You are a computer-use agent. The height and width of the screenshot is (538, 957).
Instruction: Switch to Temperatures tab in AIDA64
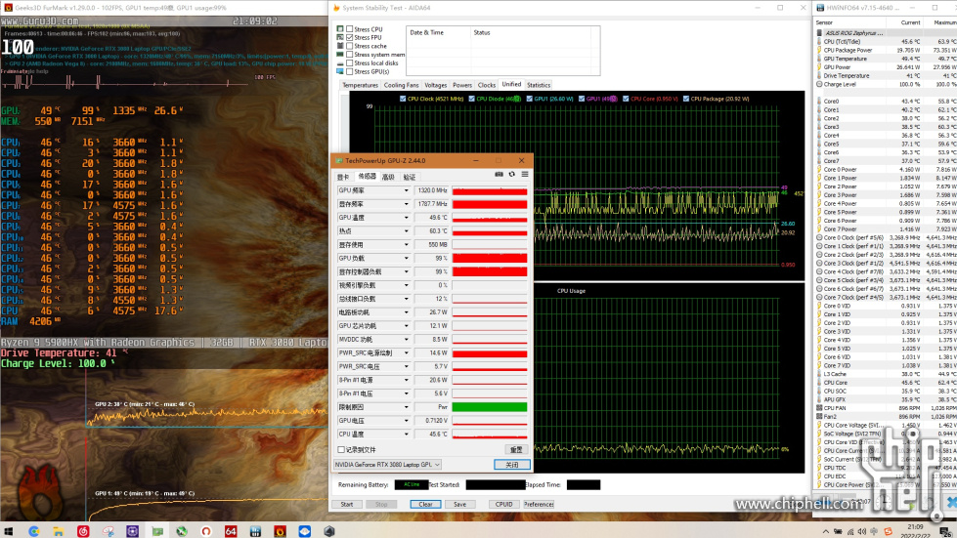pos(360,85)
